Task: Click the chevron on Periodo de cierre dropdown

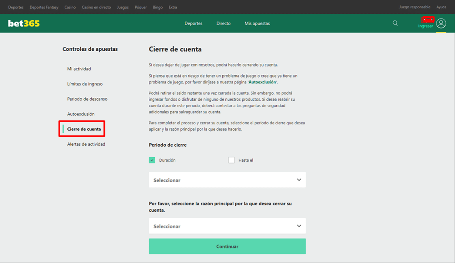Action: 299,180
